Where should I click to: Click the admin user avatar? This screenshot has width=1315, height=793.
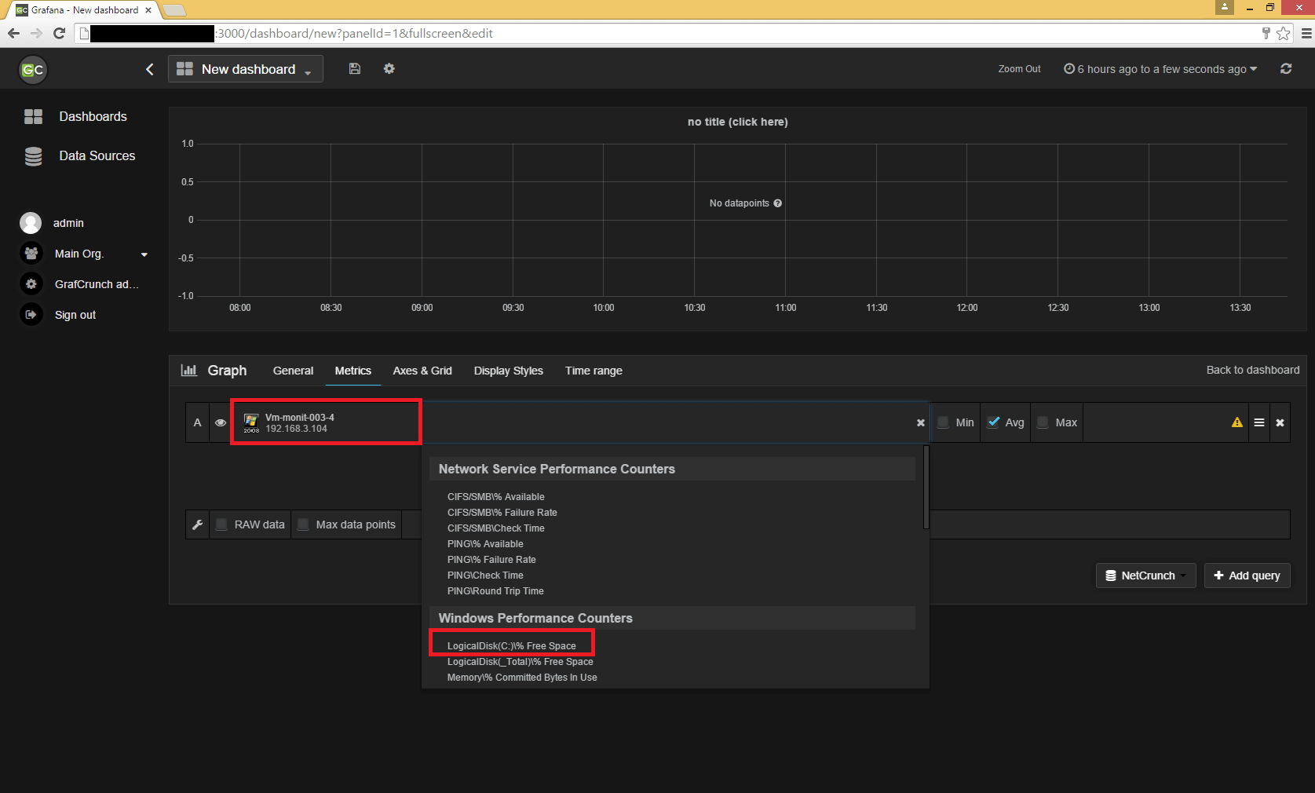click(x=31, y=223)
